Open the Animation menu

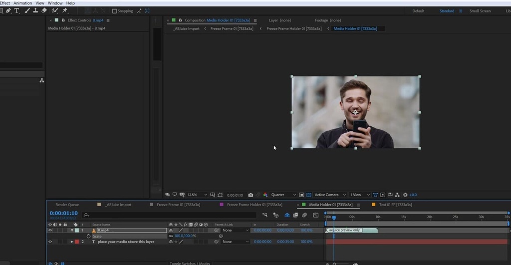tap(22, 3)
